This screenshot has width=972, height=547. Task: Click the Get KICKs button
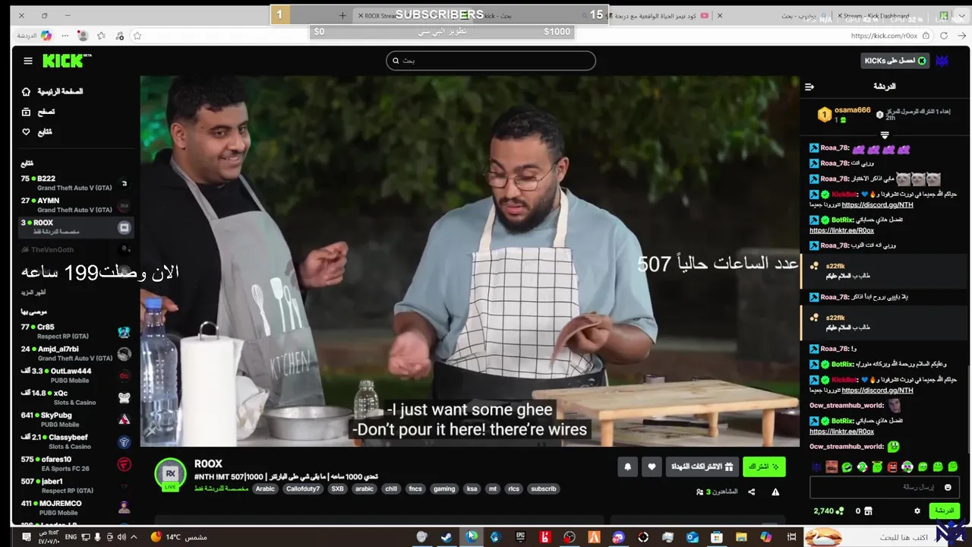(x=895, y=61)
